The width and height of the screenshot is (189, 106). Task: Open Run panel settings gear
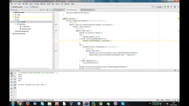pos(175,70)
